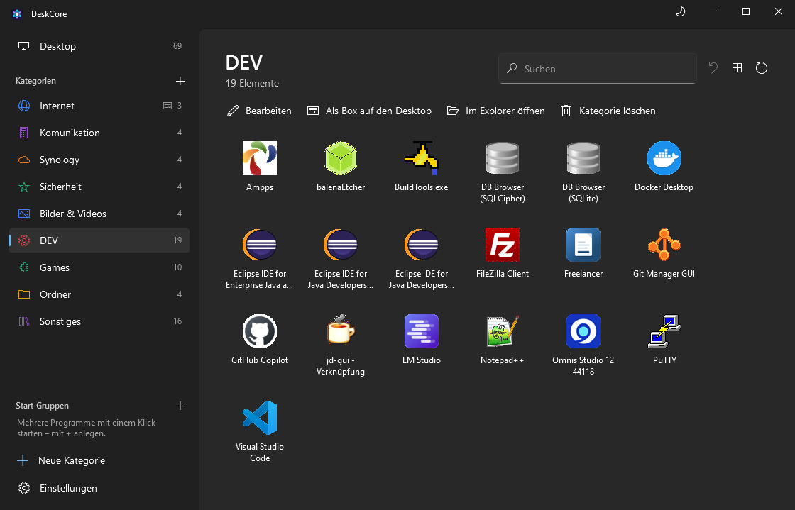Screen dimensions: 795x510
Task: Open the Komunikation category
Action: pyautogui.click(x=99, y=133)
